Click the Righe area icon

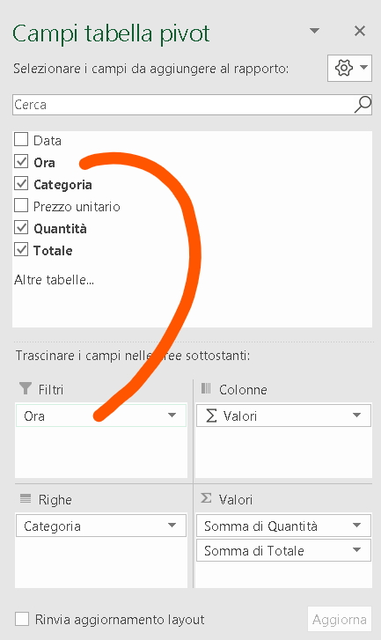pos(26,498)
